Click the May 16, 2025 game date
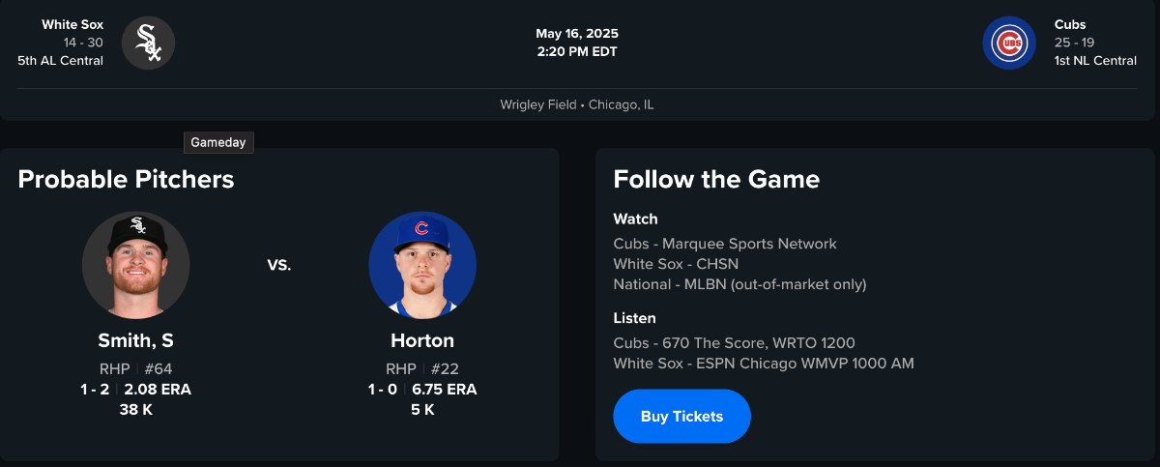 [577, 34]
